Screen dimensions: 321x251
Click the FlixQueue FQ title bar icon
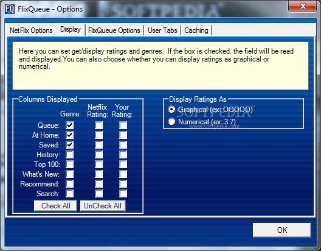point(10,9)
